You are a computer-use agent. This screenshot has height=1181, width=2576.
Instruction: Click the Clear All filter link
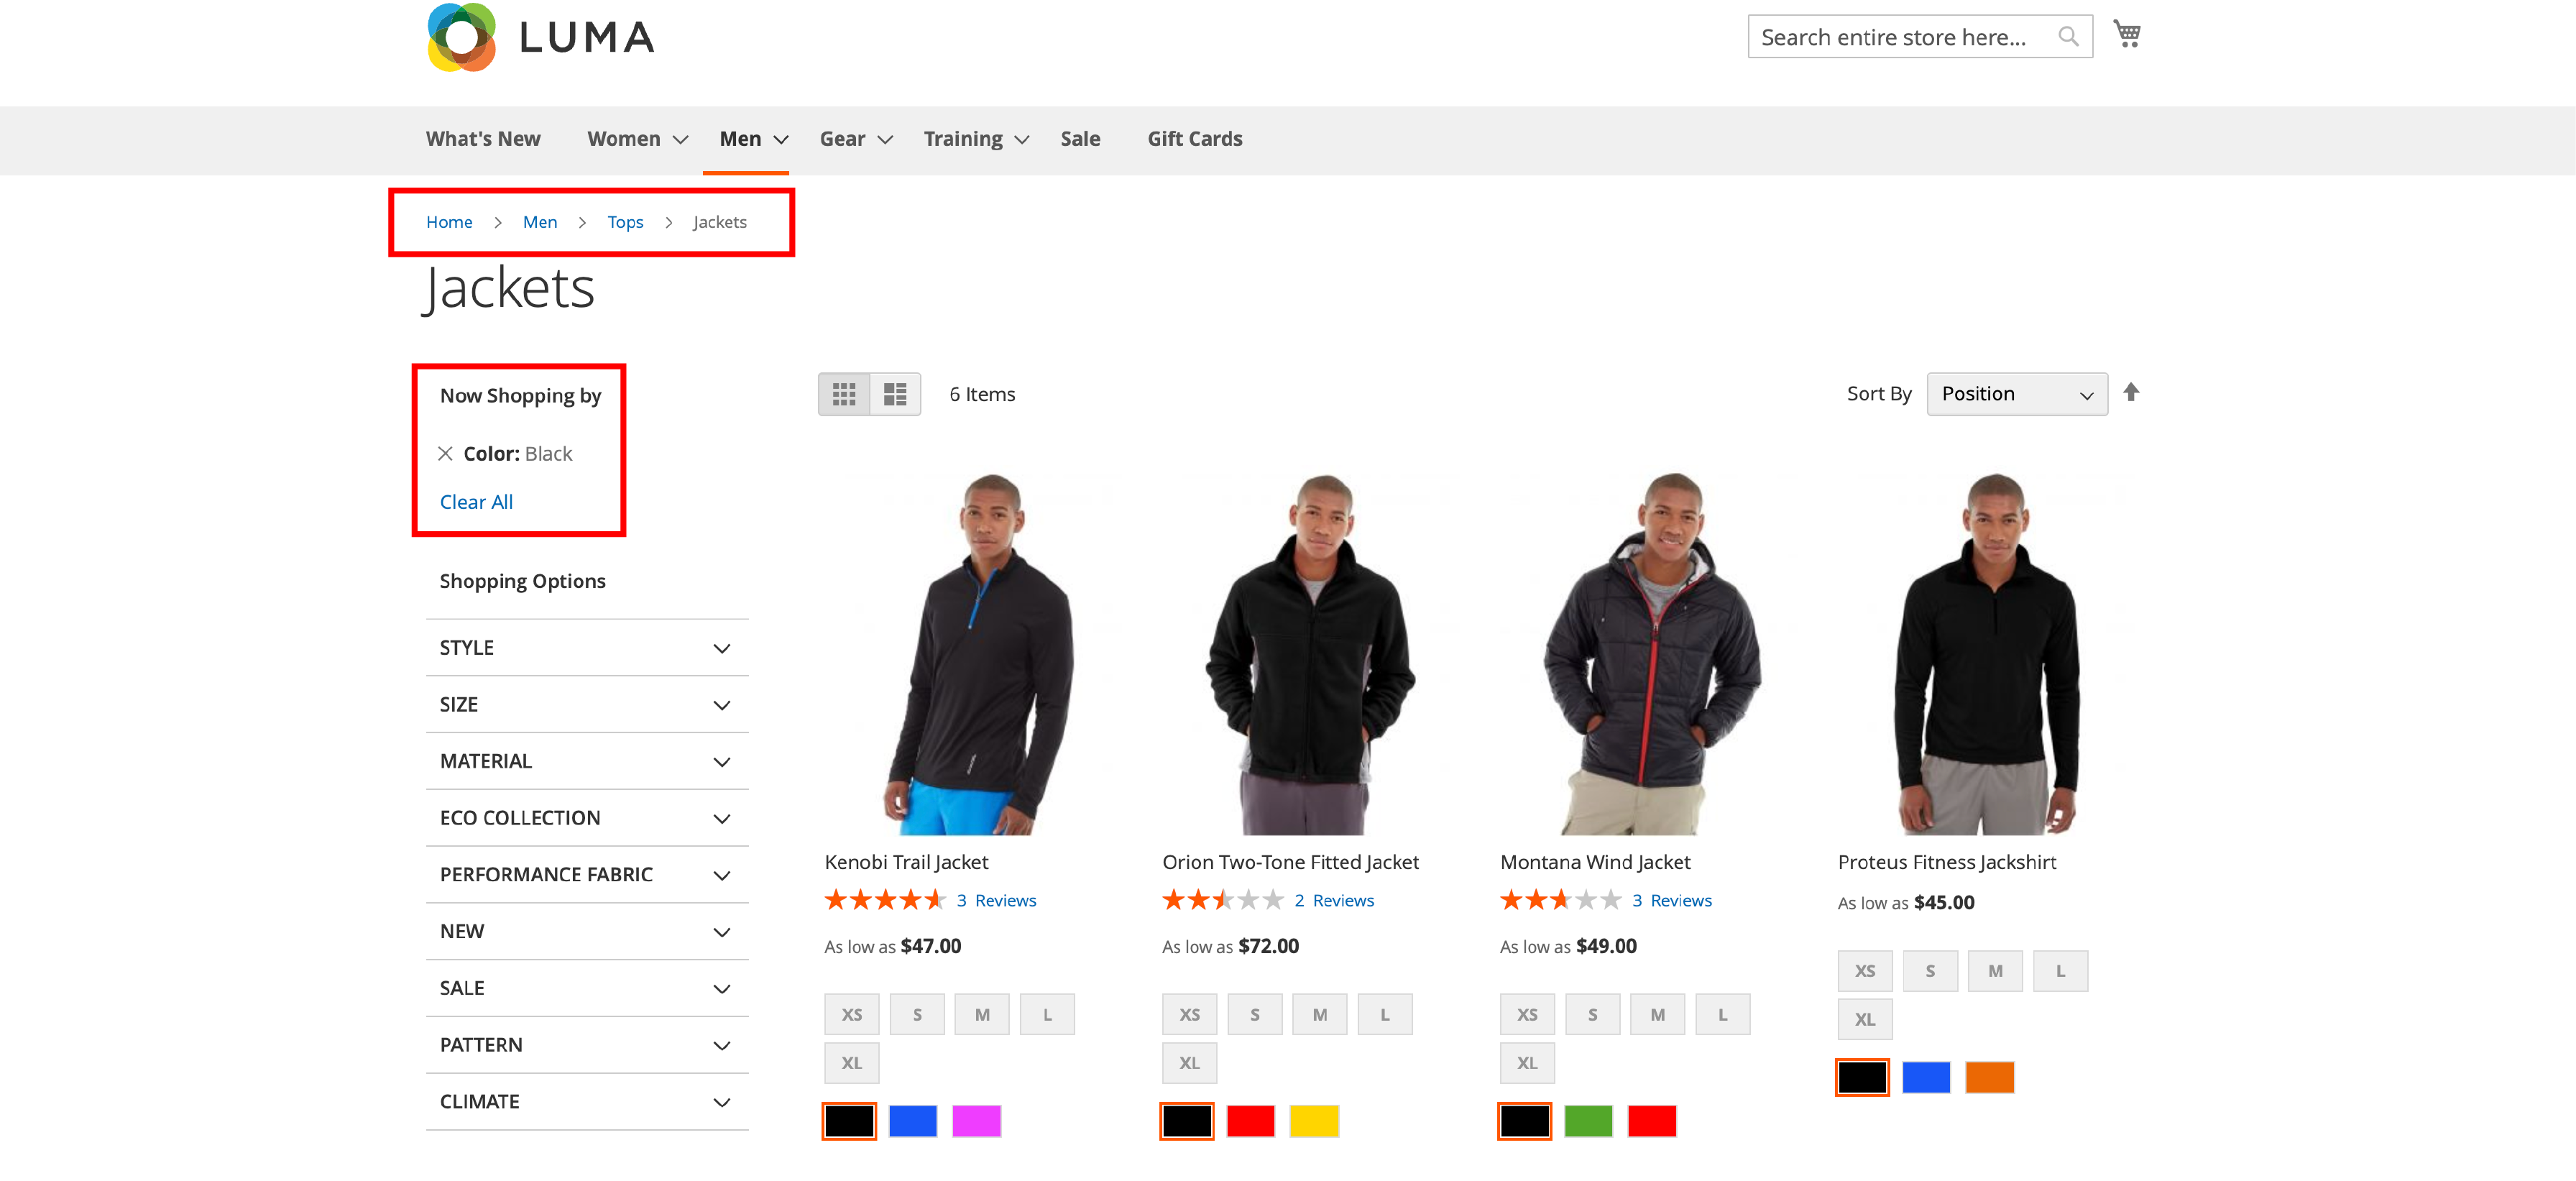click(x=475, y=501)
